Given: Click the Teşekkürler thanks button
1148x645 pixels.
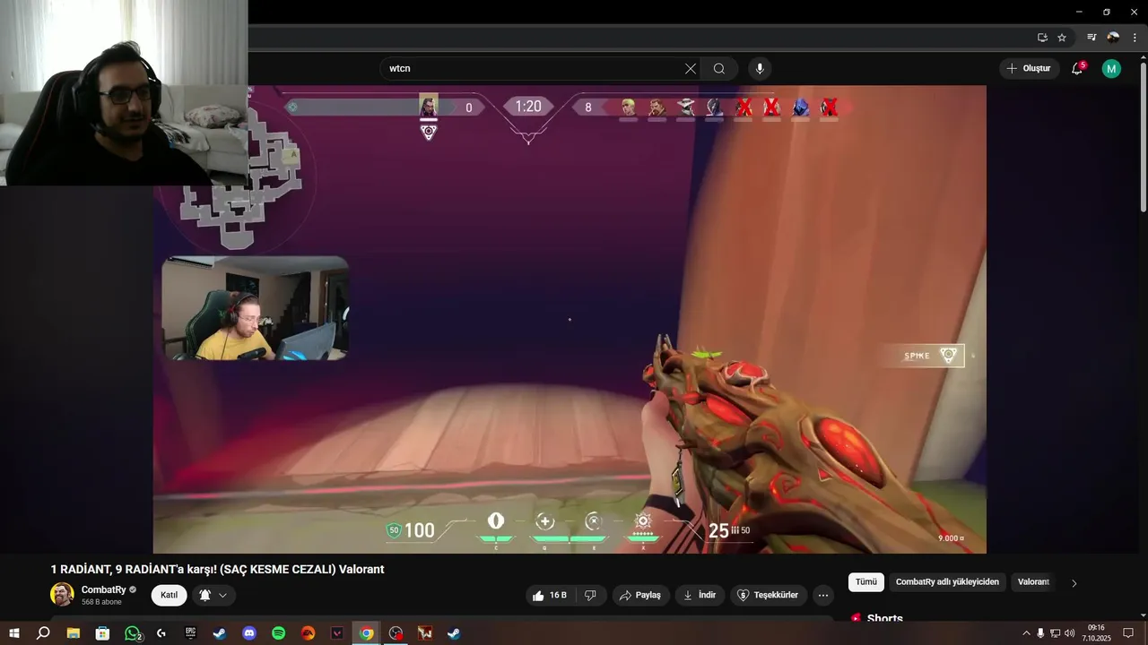Looking at the screenshot, I should click(x=768, y=595).
